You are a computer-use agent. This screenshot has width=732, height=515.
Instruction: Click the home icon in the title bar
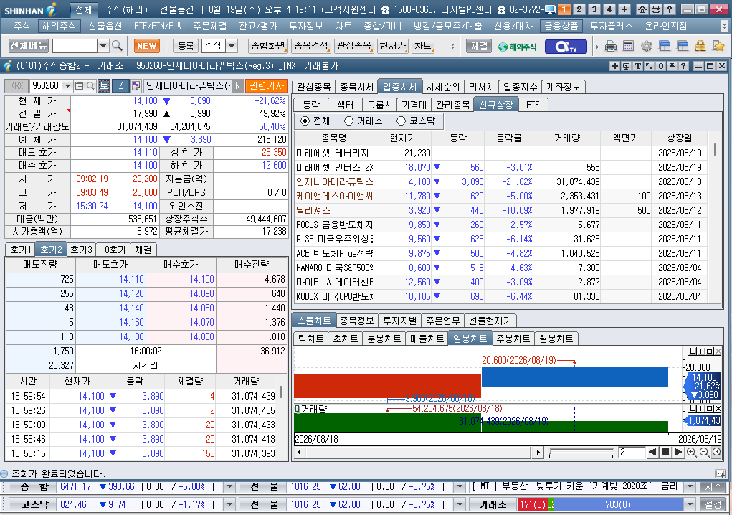click(642, 9)
